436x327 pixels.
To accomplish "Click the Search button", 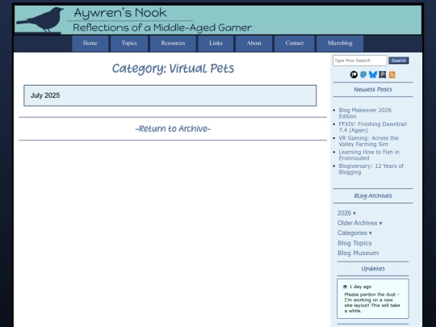I will pos(399,61).
